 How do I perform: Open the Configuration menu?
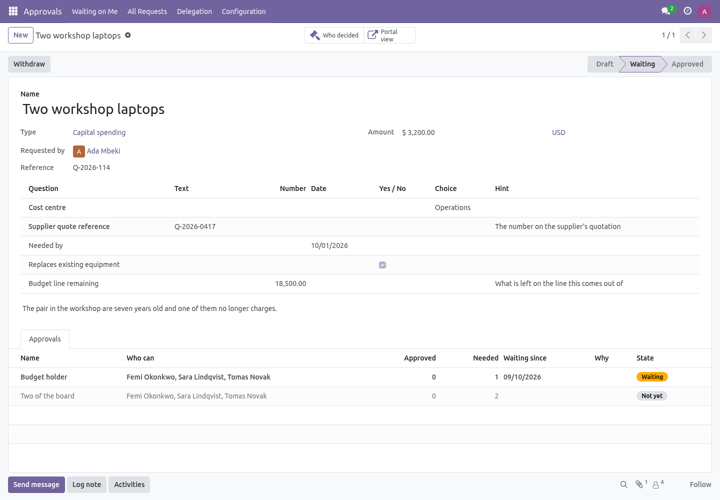click(x=244, y=11)
